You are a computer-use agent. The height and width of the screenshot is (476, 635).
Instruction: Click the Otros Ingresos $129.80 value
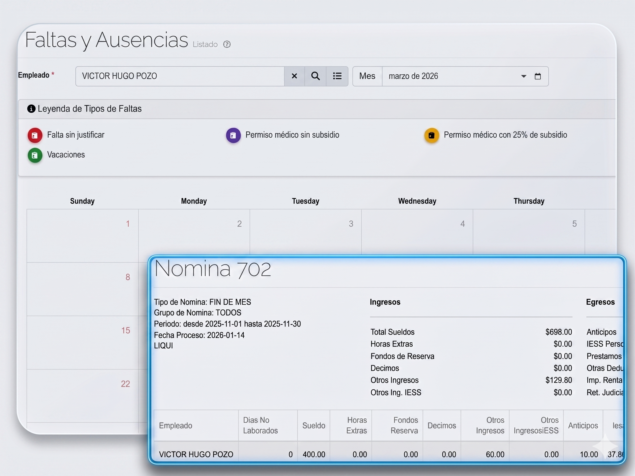559,380
